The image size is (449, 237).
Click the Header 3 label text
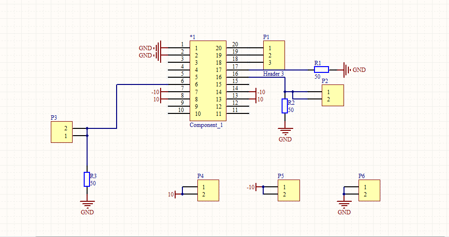point(273,74)
